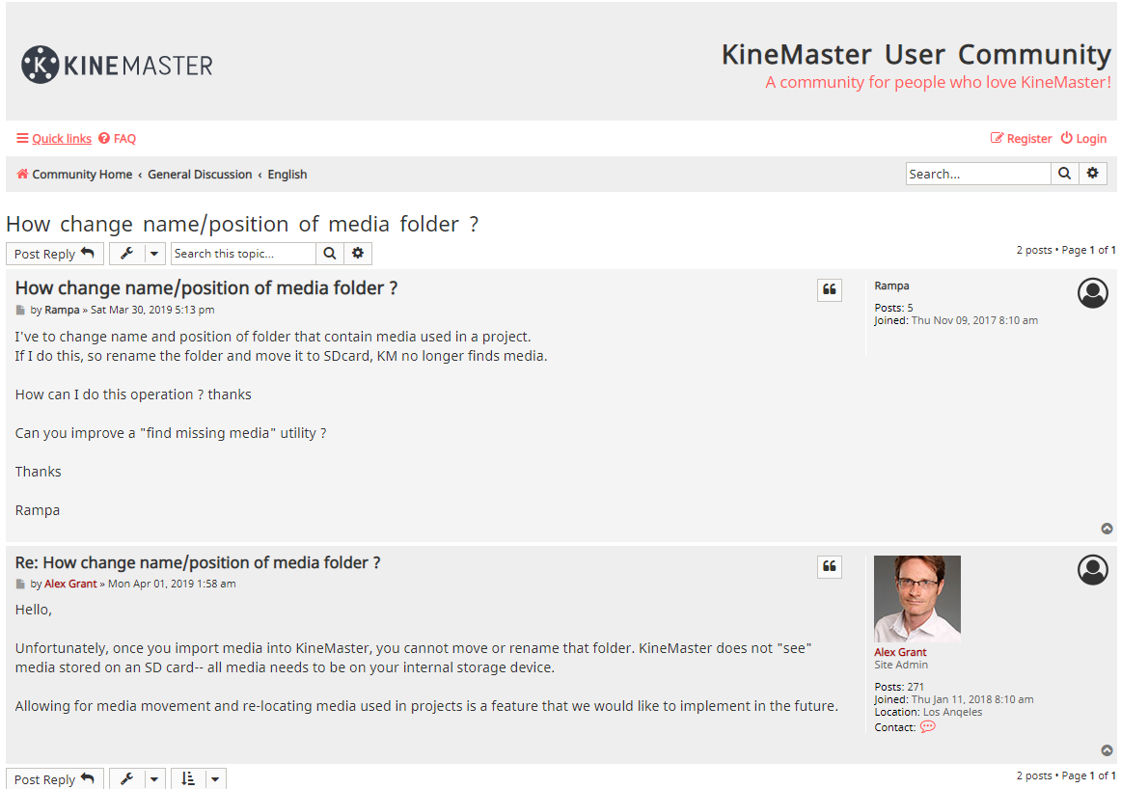Click 'Posts: 271' count under Alex Grant
The width and height of the screenshot is (1121, 789).
coord(899,687)
